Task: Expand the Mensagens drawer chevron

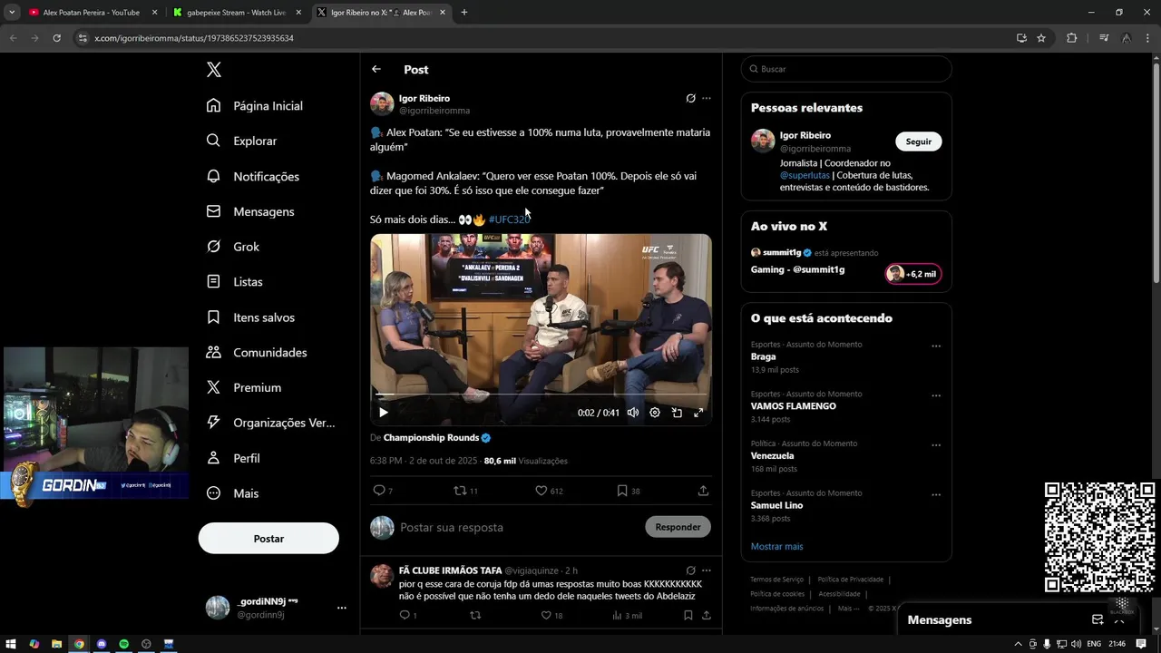Action: tap(1119, 620)
